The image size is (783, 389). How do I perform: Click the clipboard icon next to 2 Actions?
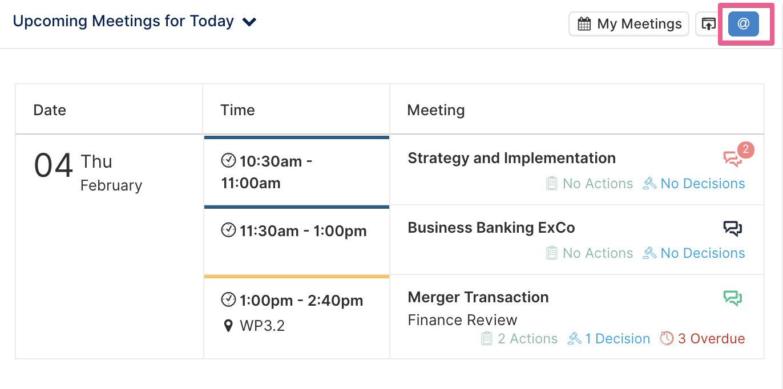point(487,338)
